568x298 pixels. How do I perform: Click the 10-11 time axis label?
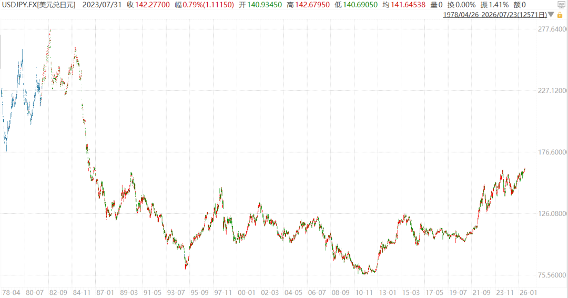364,293
